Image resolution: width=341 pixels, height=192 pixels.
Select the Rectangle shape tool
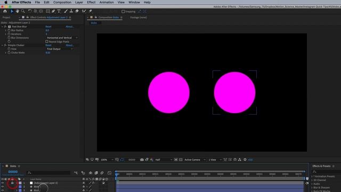tap(47, 11)
